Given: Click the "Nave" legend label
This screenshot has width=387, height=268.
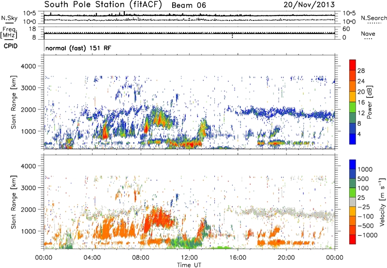Looking at the screenshot, I should [x=368, y=33].
